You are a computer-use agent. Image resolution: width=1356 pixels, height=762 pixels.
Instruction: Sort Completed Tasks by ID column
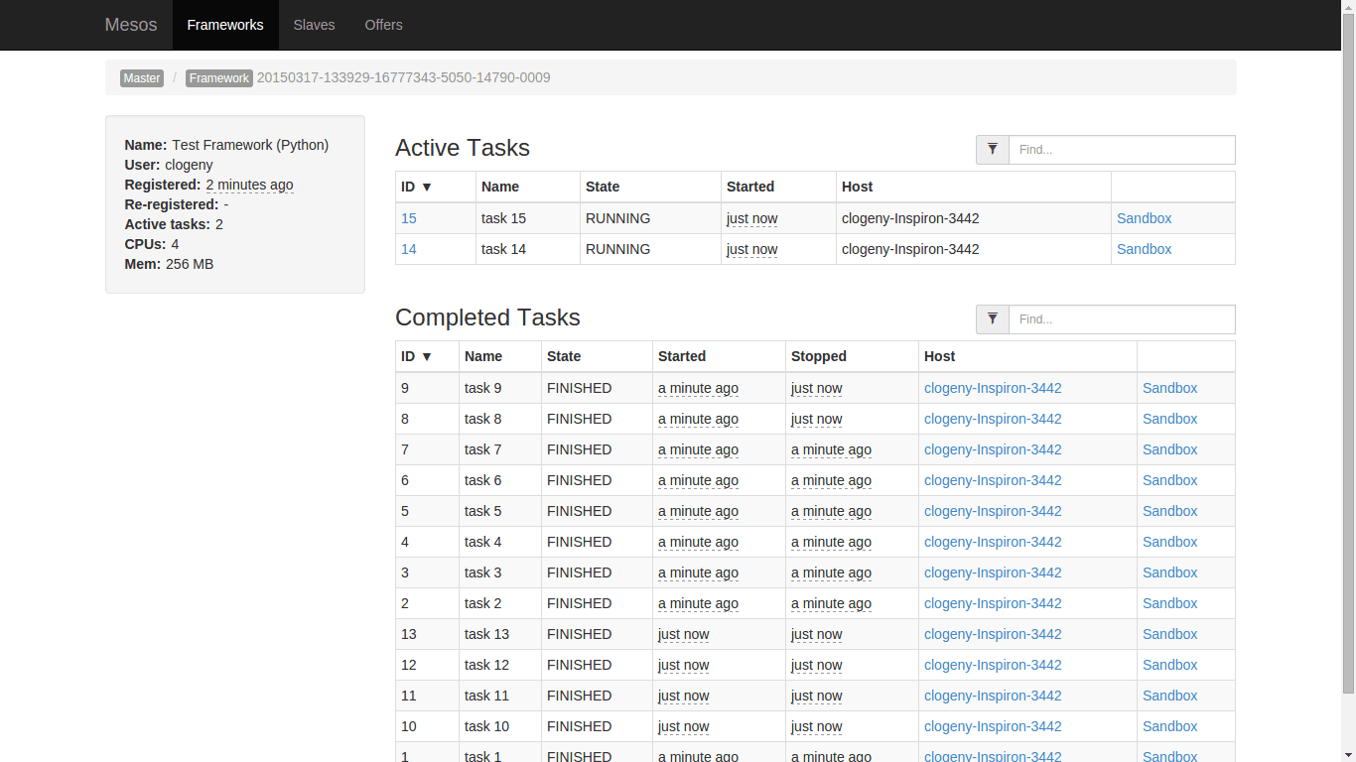tap(416, 356)
